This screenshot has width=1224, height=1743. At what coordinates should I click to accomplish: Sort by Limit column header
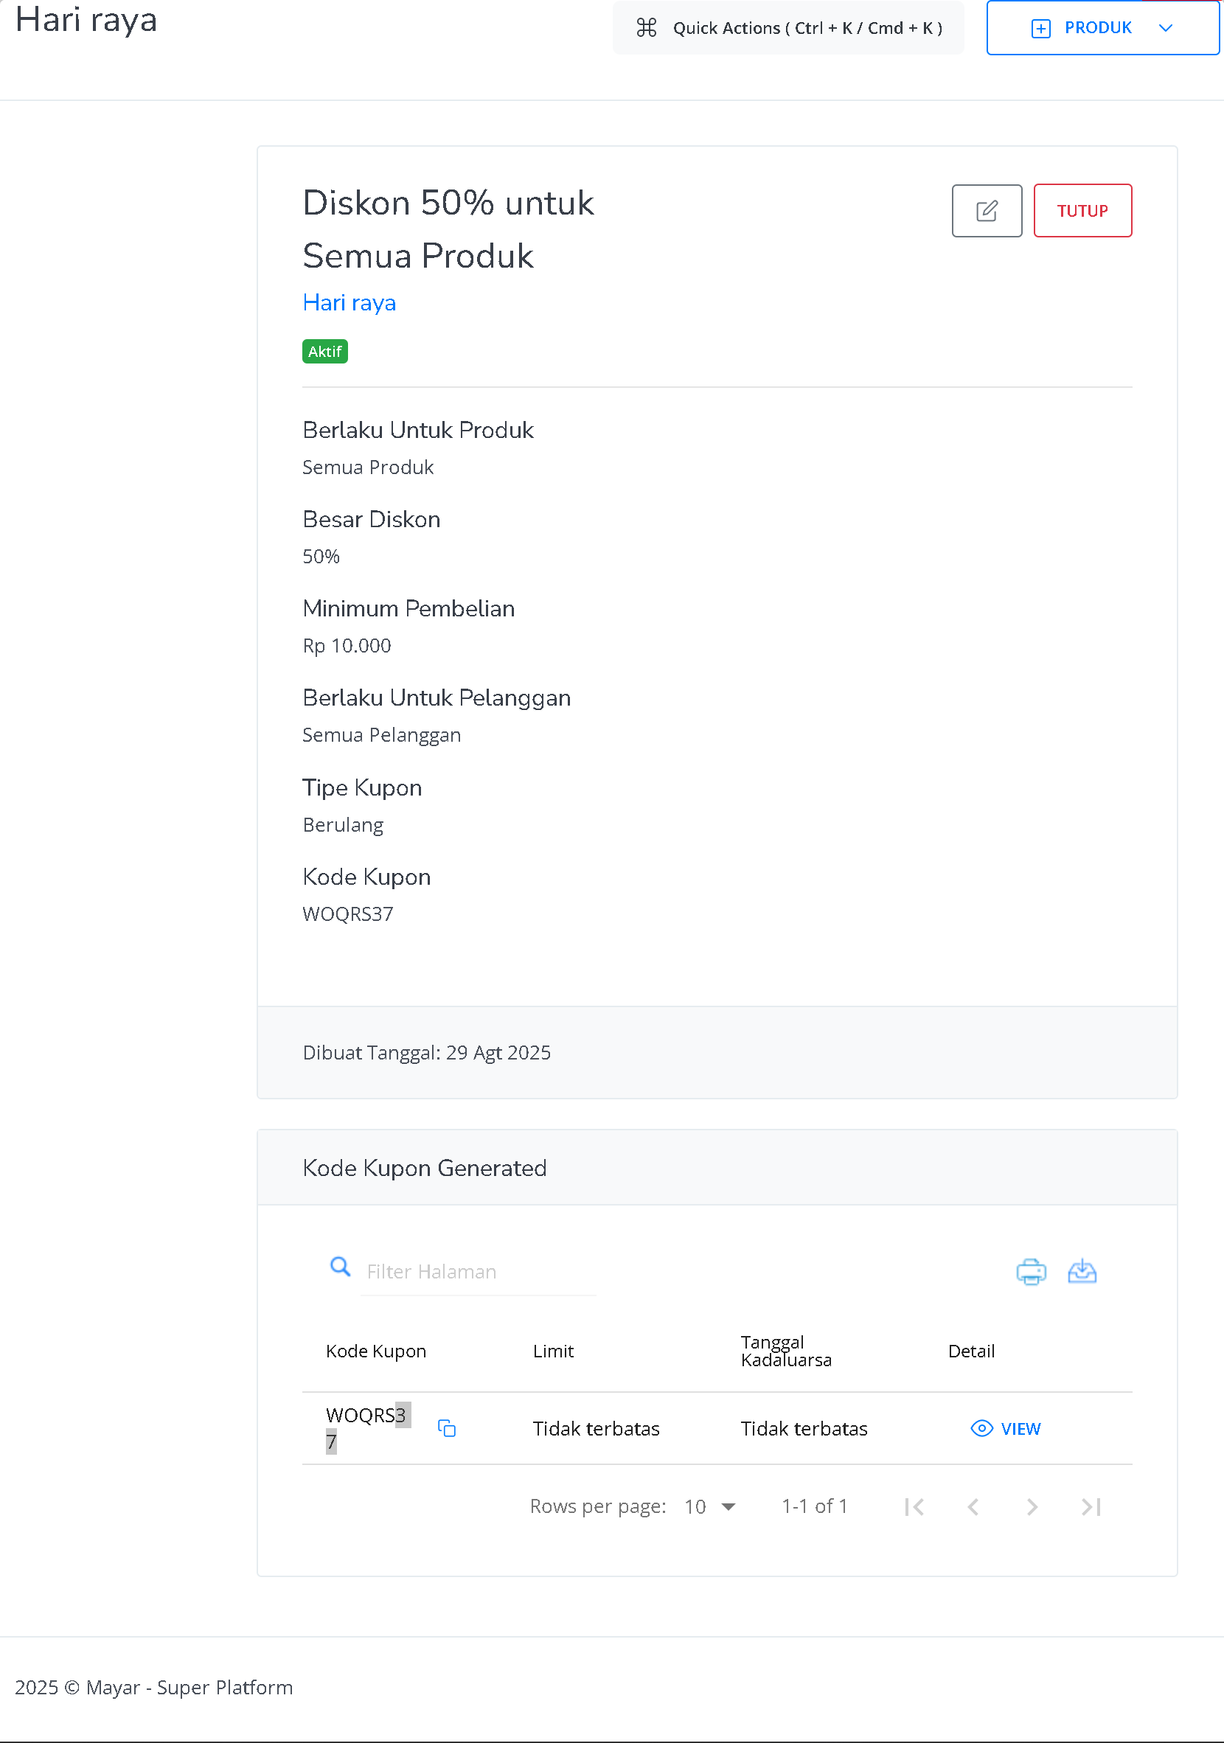pos(553,1351)
